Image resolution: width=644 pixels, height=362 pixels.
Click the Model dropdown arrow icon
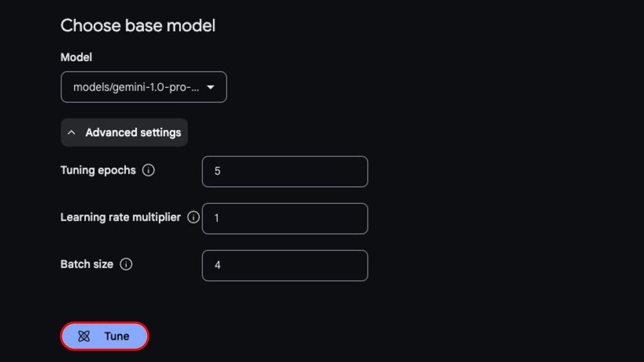point(211,87)
